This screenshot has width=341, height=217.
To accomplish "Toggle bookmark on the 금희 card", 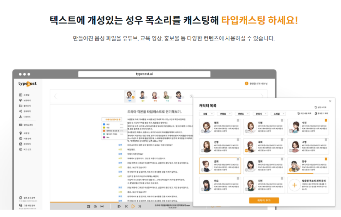I will click(x=238, y=159).
